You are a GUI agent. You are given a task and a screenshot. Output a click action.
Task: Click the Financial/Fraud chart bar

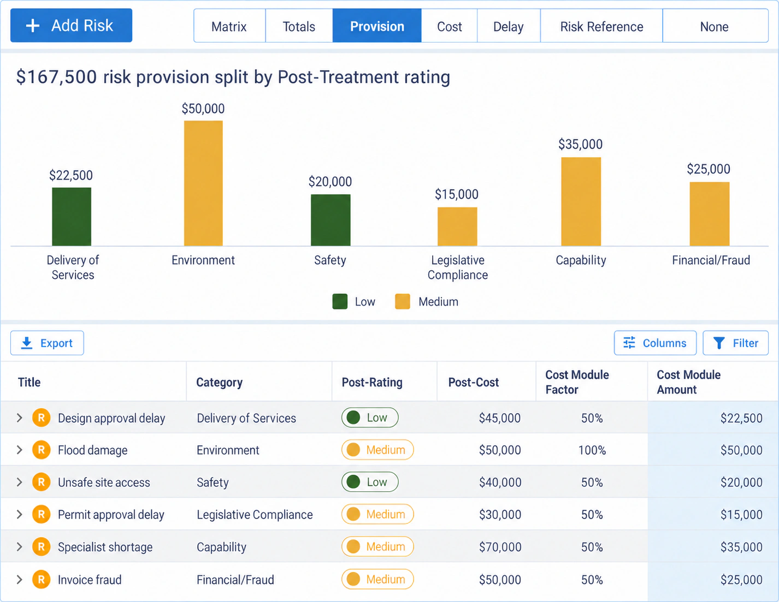710,214
